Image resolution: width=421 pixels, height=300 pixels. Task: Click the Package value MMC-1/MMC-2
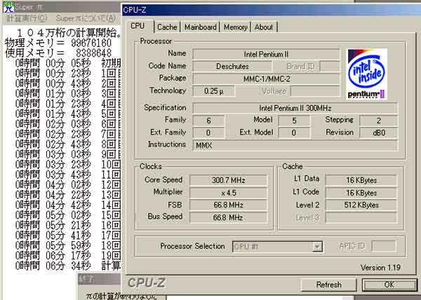coord(266,79)
